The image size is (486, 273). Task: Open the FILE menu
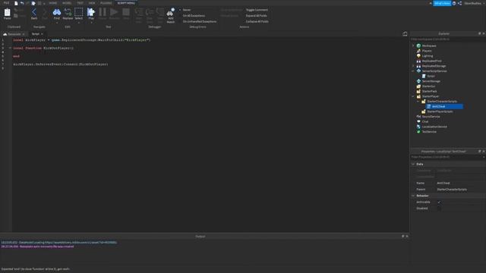6,3
